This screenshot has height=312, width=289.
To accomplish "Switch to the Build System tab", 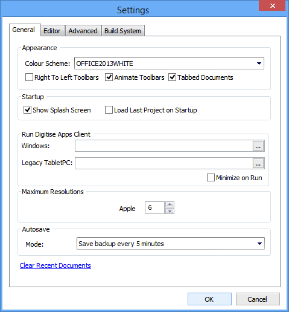I will pos(123,31).
